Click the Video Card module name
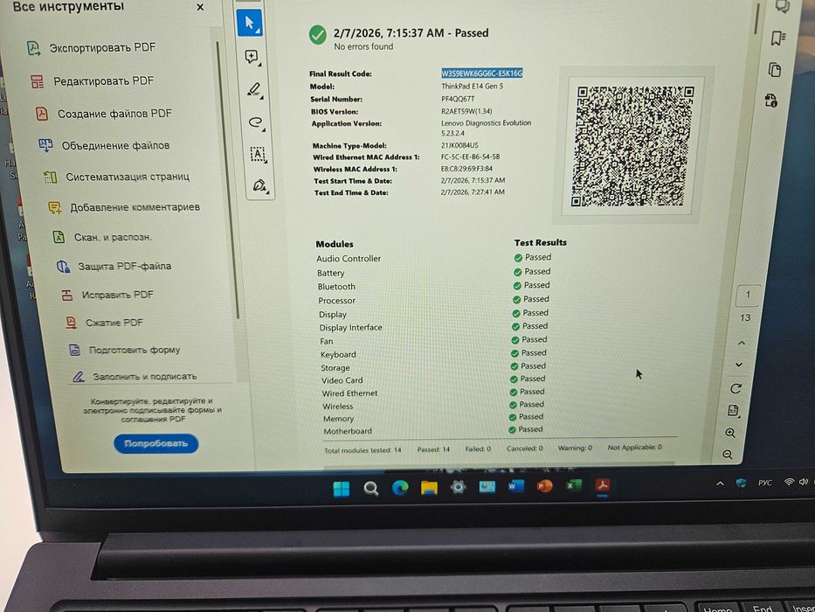This screenshot has height=612, width=815. [342, 380]
